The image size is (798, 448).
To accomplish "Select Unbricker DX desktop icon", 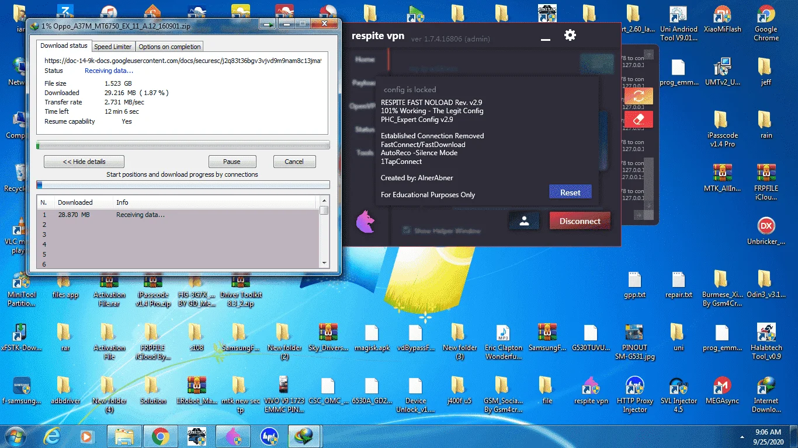I will click(766, 232).
